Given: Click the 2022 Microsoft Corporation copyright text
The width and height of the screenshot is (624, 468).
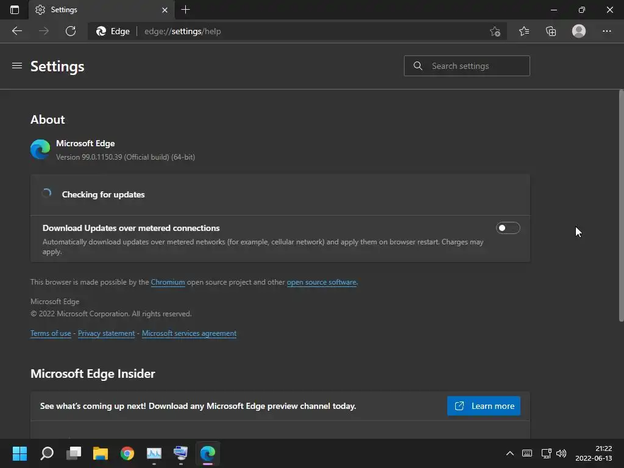Looking at the screenshot, I should (111, 314).
